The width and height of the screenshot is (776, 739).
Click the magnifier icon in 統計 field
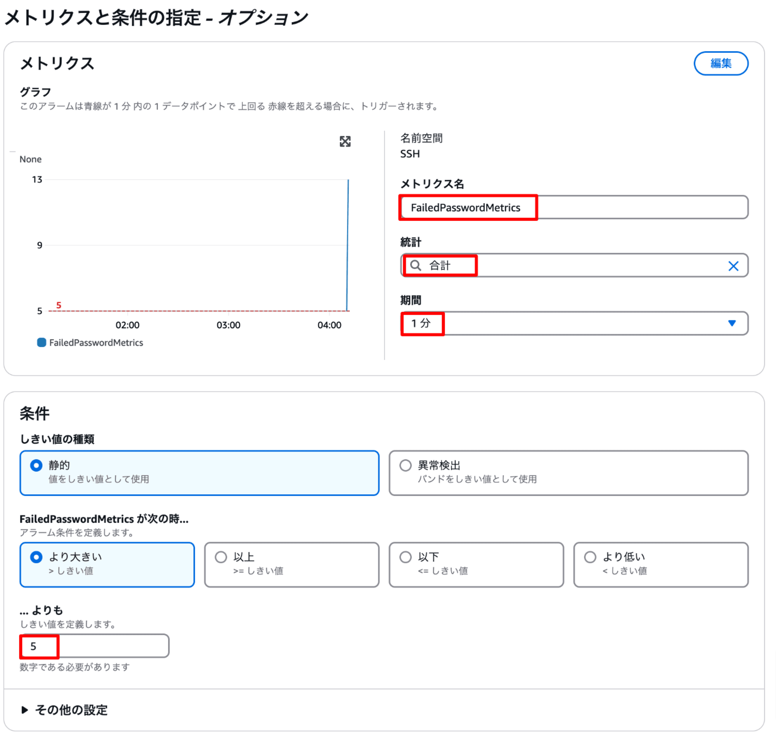[415, 265]
